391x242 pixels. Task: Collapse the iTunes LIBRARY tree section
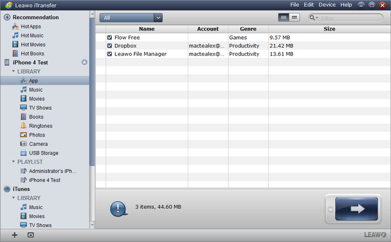coord(13,198)
